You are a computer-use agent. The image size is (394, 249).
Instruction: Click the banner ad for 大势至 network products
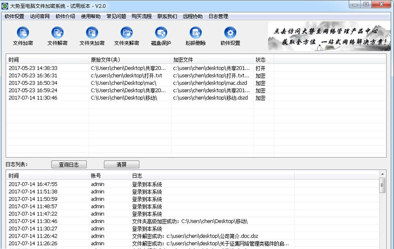[x=329, y=37]
